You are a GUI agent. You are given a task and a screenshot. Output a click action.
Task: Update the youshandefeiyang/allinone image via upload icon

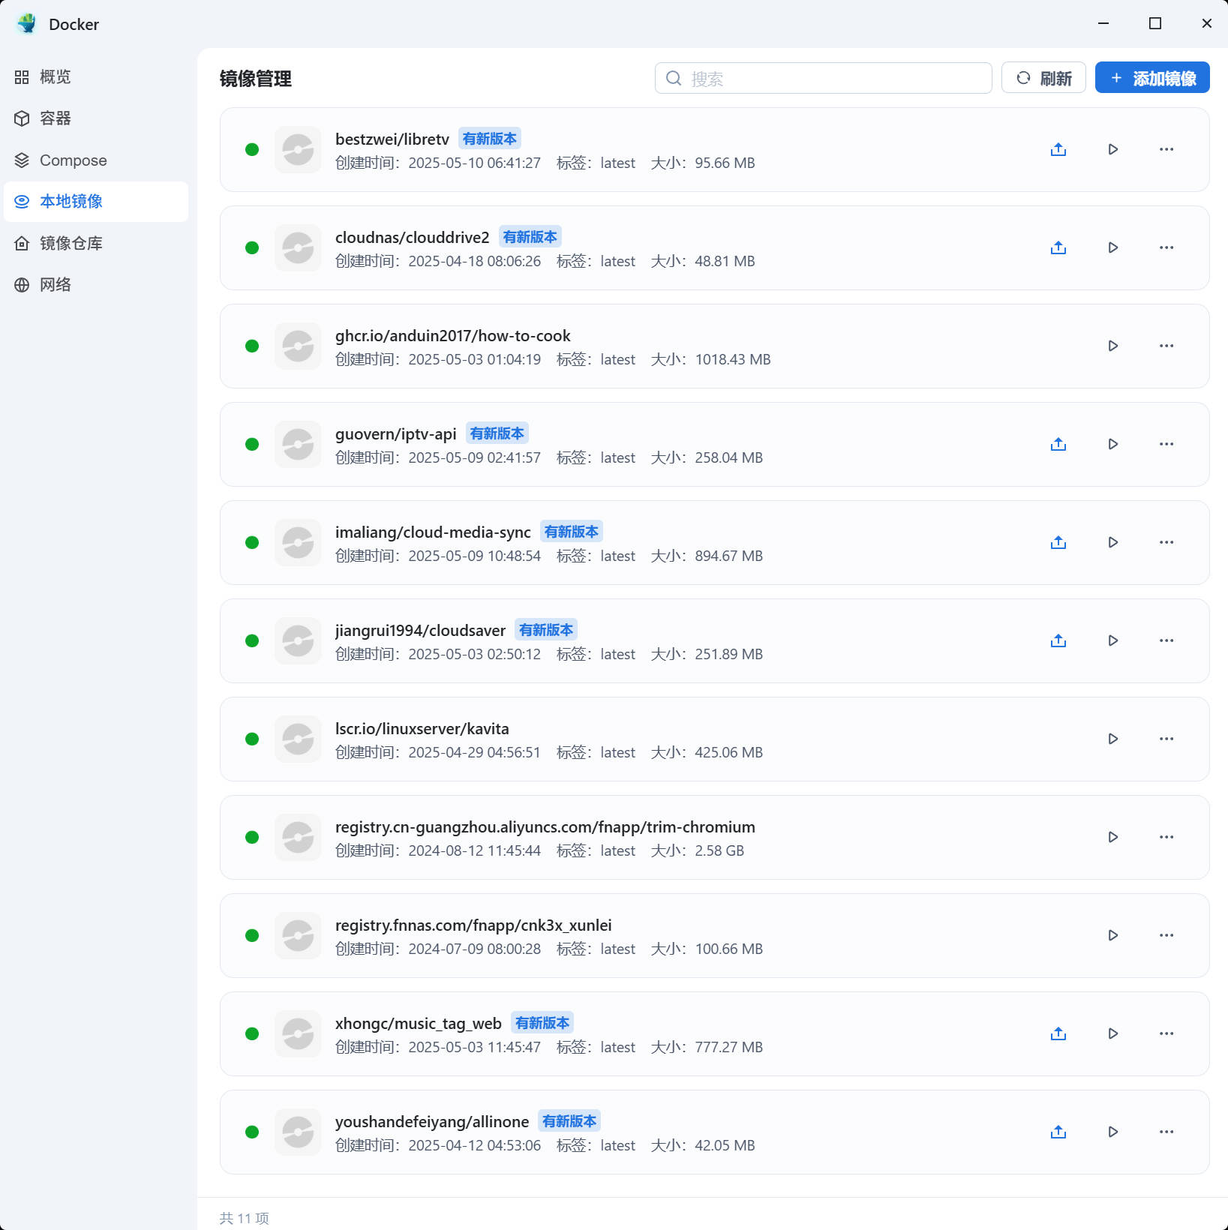tap(1058, 1132)
